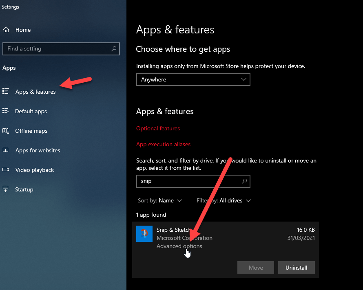Expand the Filter by All drives dropdown
The image size is (363, 290).
(224, 200)
